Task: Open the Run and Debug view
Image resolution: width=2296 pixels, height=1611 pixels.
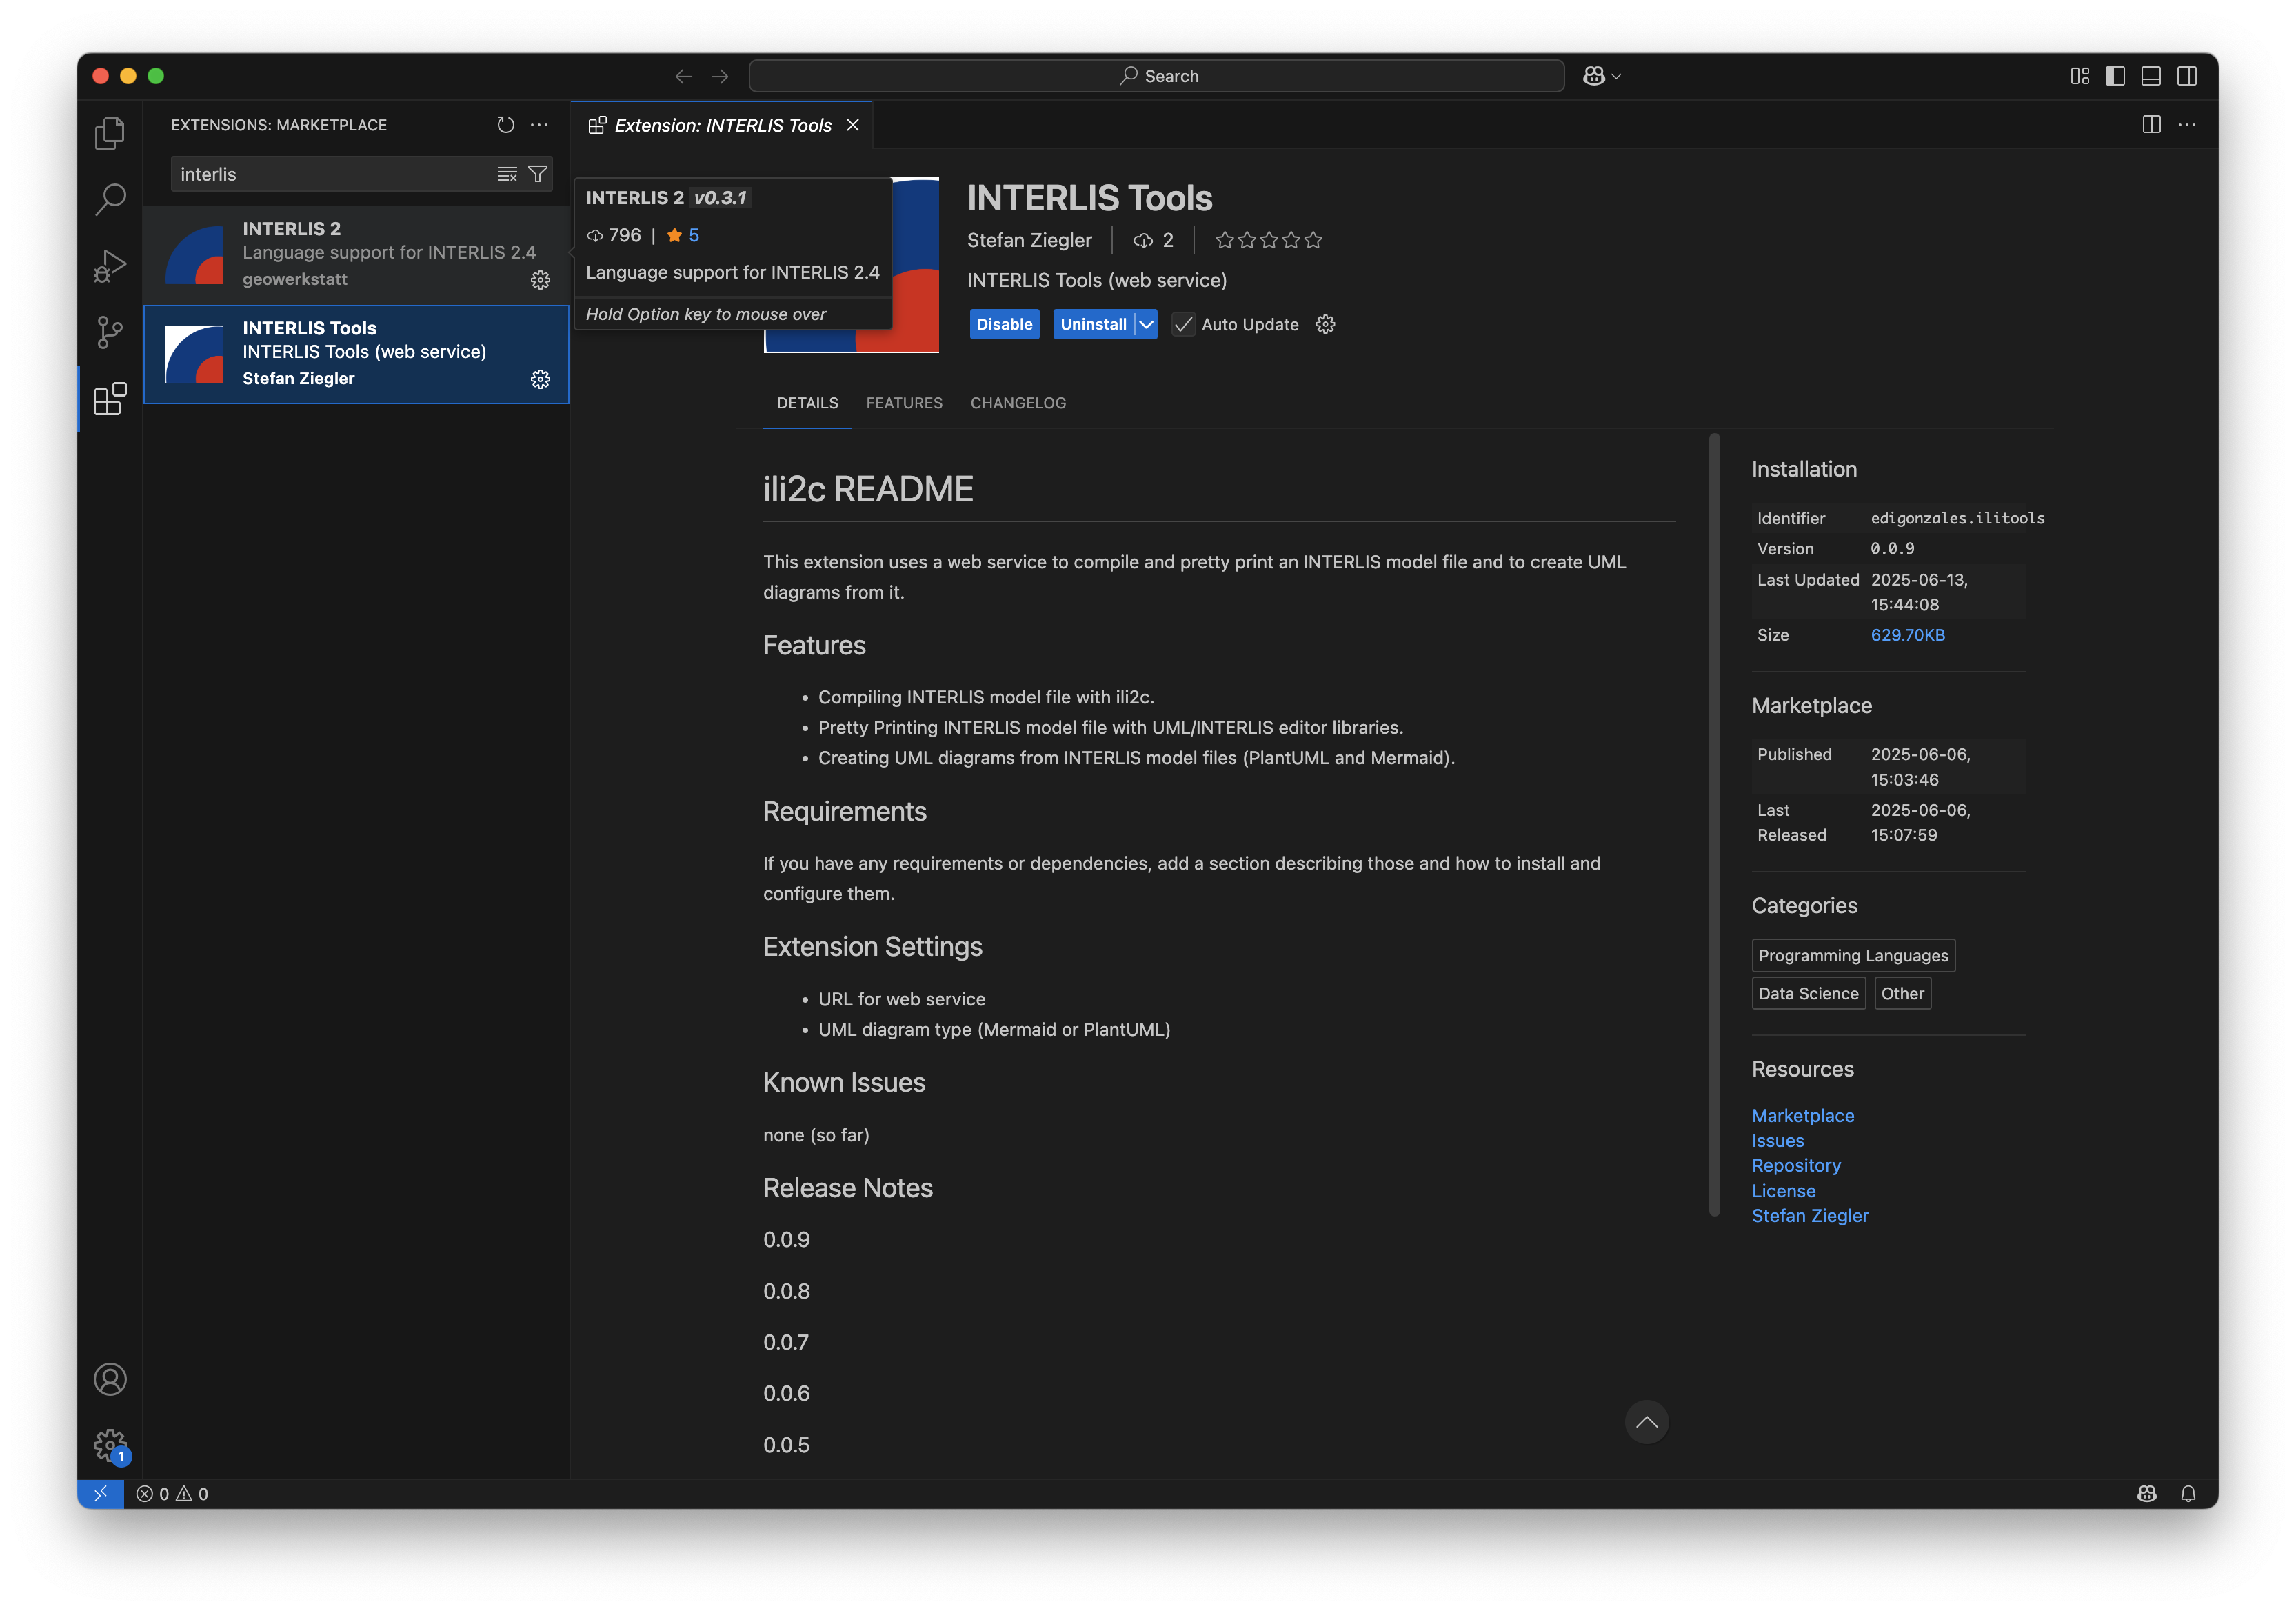Action: [110, 265]
